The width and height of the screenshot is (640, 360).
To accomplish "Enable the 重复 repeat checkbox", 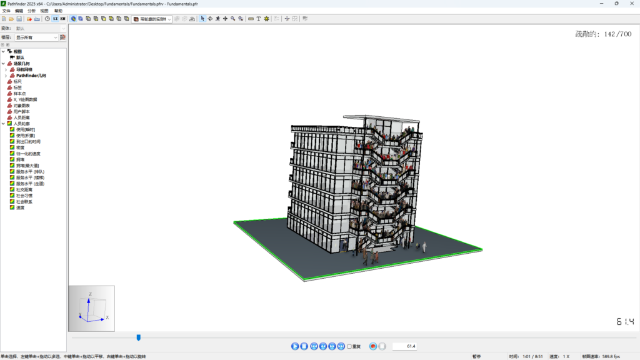I will (x=349, y=346).
